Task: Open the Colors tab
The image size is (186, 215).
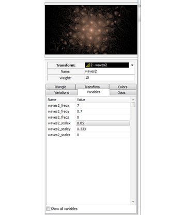Action: (x=123, y=87)
